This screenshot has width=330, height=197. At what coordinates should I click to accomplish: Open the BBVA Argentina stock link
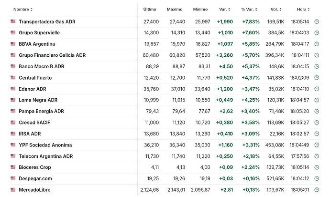(37, 44)
